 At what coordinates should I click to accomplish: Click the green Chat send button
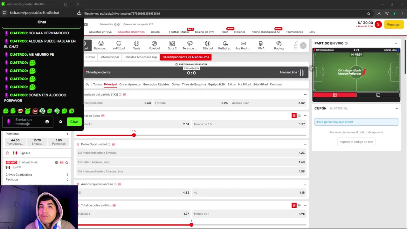(74, 121)
